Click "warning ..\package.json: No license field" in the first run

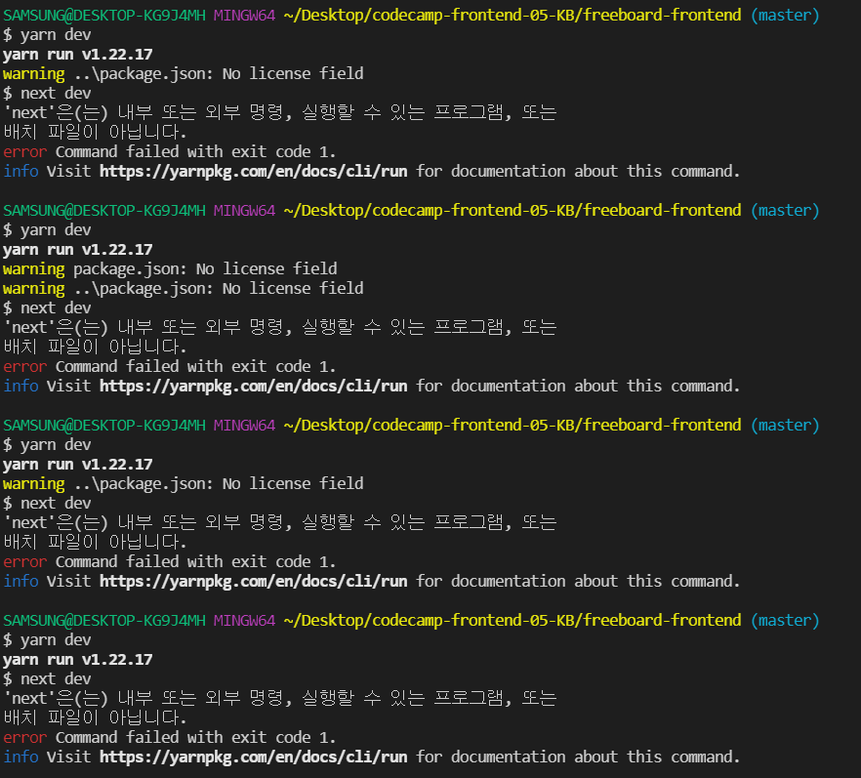pos(183,74)
